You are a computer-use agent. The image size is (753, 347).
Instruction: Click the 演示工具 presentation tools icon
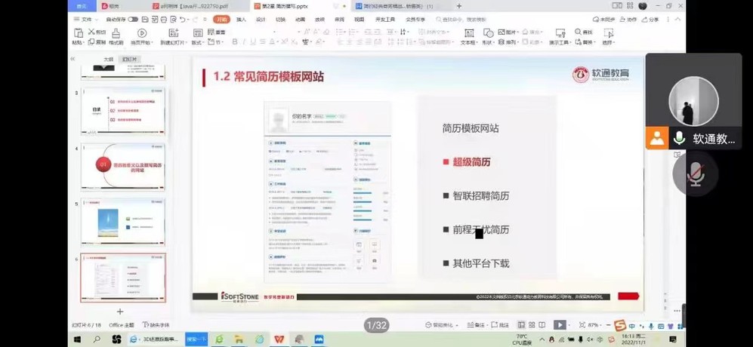click(560, 33)
